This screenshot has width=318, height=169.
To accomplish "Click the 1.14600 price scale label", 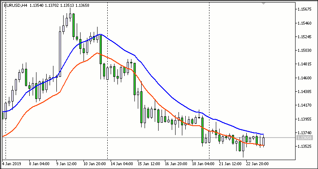I will coord(304,78).
